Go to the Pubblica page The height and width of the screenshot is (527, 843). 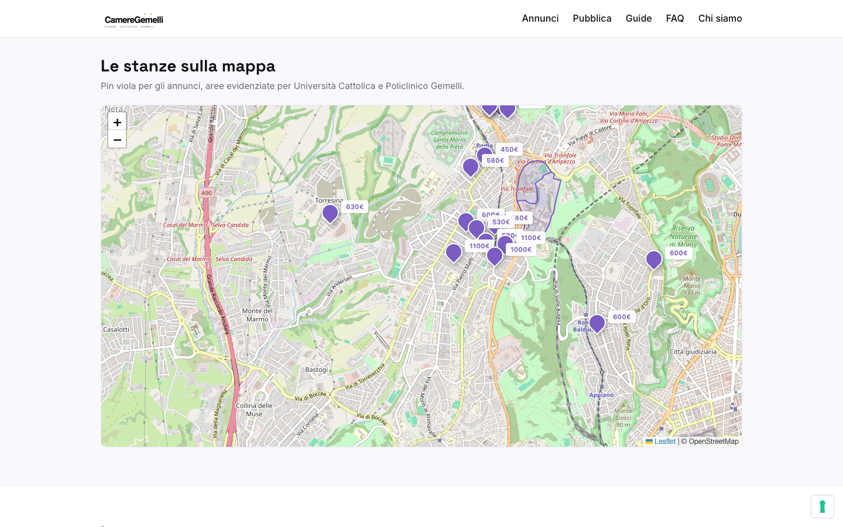point(592,18)
